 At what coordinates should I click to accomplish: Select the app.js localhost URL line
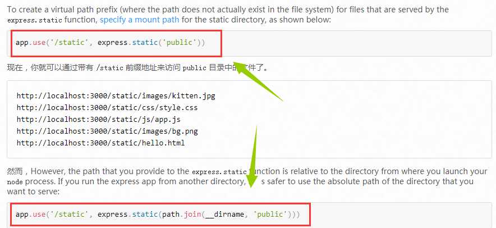(x=98, y=119)
